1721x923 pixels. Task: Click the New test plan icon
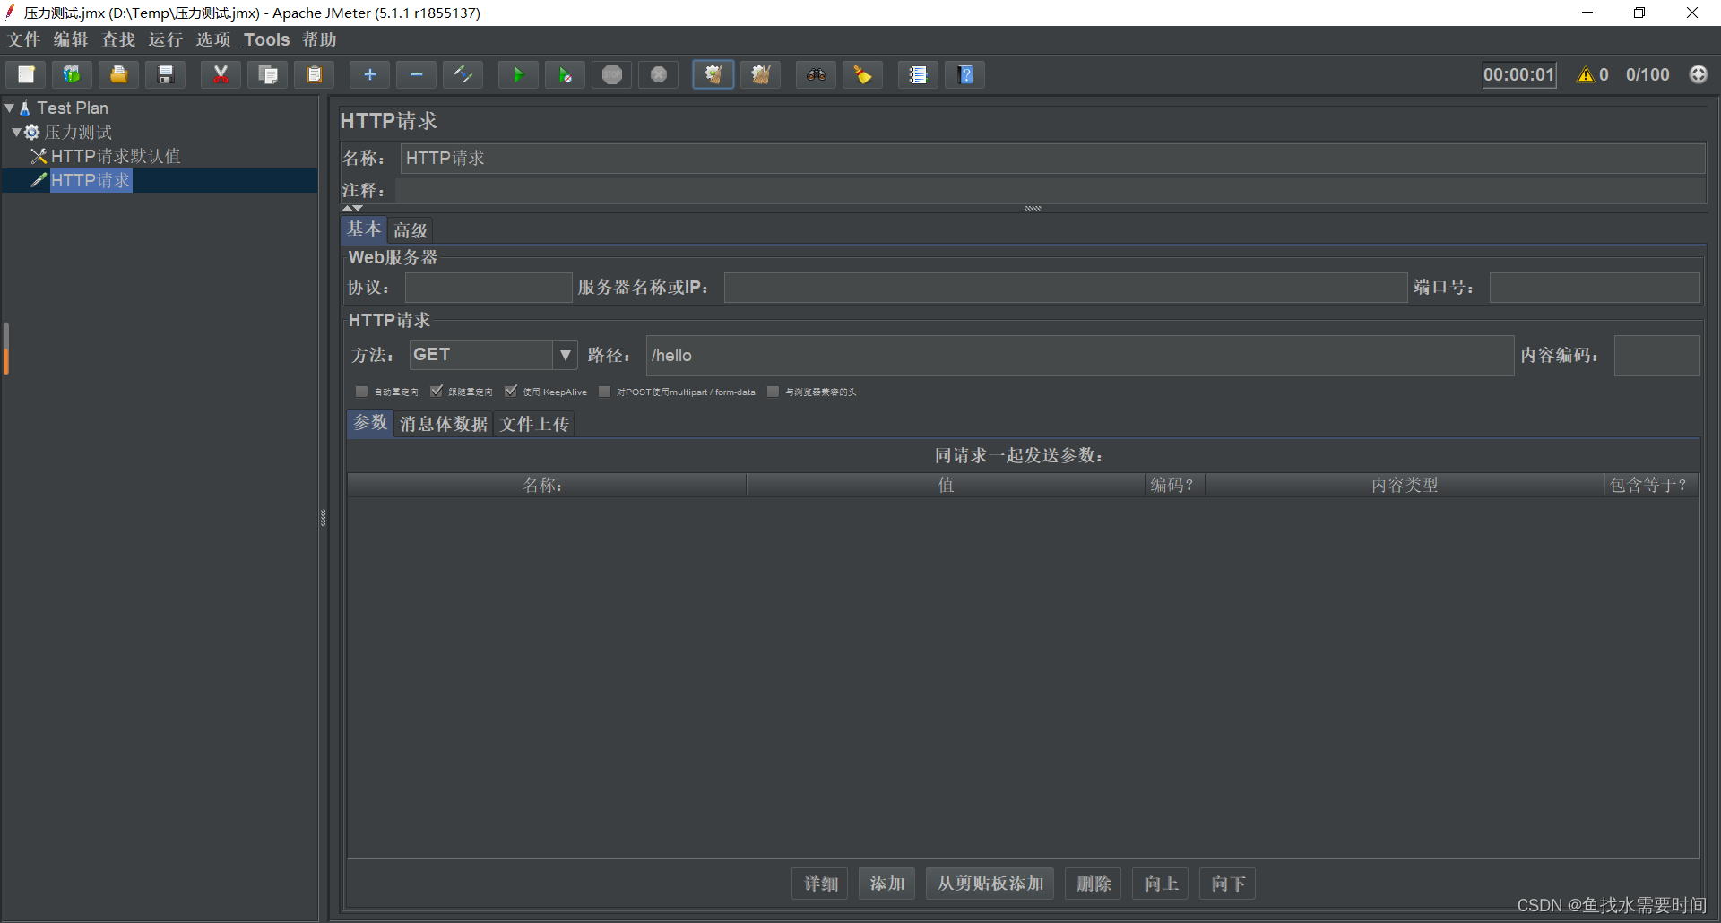26,75
